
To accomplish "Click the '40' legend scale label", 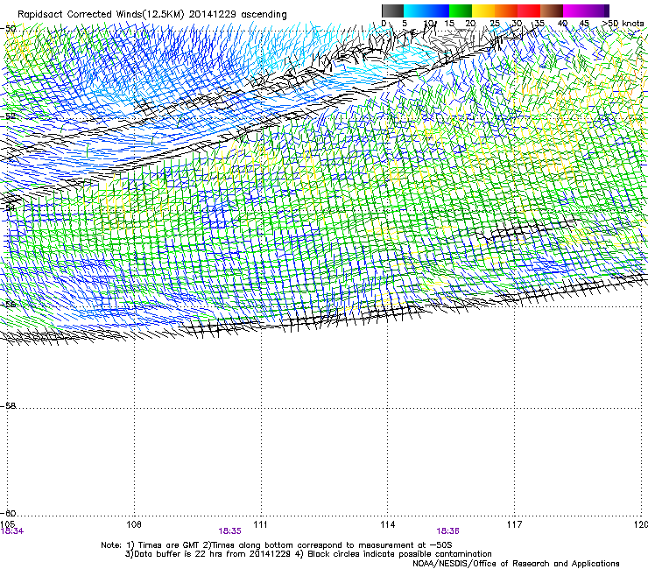I will point(562,23).
